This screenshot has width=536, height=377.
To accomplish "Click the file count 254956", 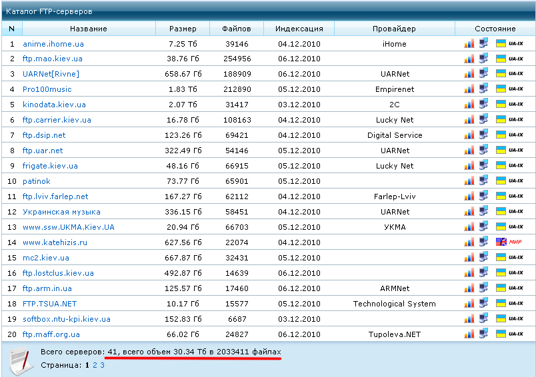I will click(237, 59).
